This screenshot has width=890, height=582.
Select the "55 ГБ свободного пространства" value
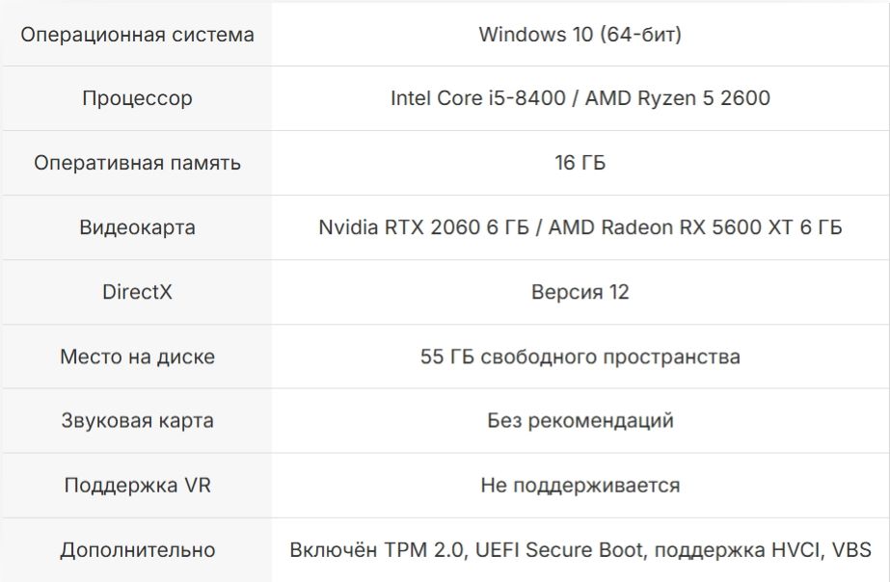pyautogui.click(x=580, y=357)
